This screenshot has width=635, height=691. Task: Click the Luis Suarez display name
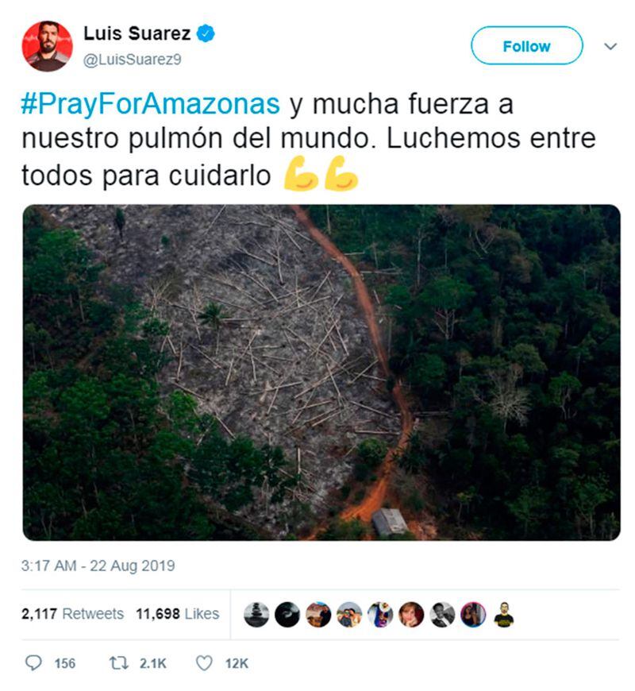coord(137,33)
